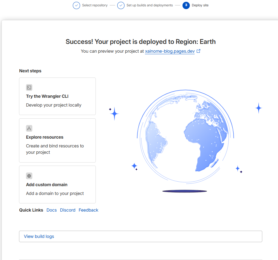278x260 pixels.
Task: Select the Explore resources card
Action: 57,140
